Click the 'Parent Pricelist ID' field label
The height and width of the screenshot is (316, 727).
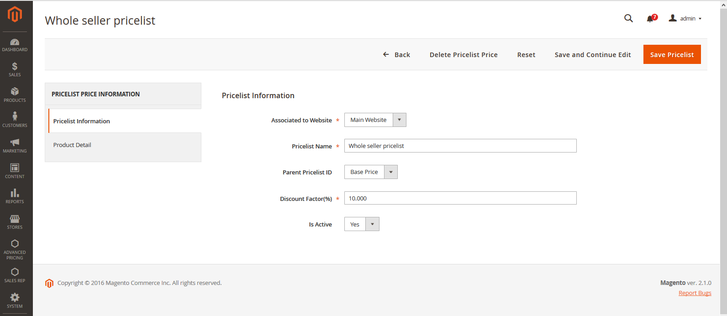307,173
